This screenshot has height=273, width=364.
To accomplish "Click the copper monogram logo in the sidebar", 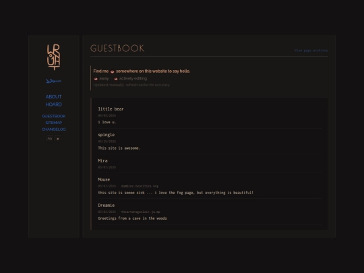I will 54,57.
